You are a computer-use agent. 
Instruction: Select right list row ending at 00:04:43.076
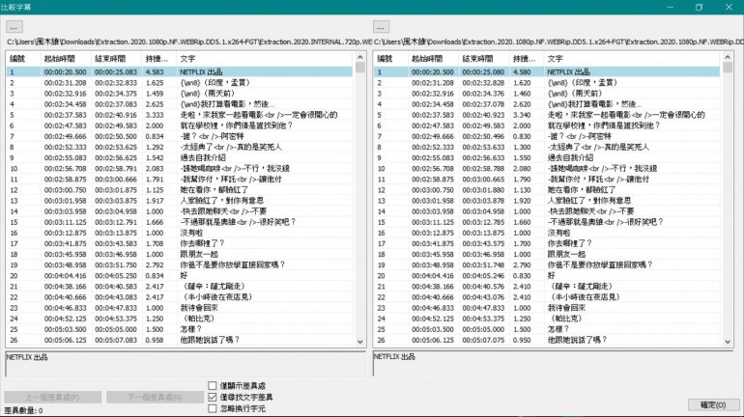[547, 297]
